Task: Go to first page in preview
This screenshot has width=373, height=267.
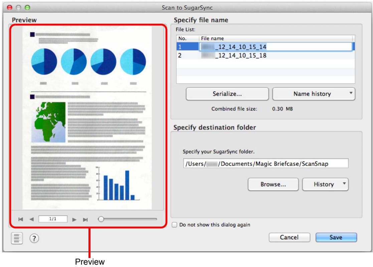Action: tap(21, 219)
